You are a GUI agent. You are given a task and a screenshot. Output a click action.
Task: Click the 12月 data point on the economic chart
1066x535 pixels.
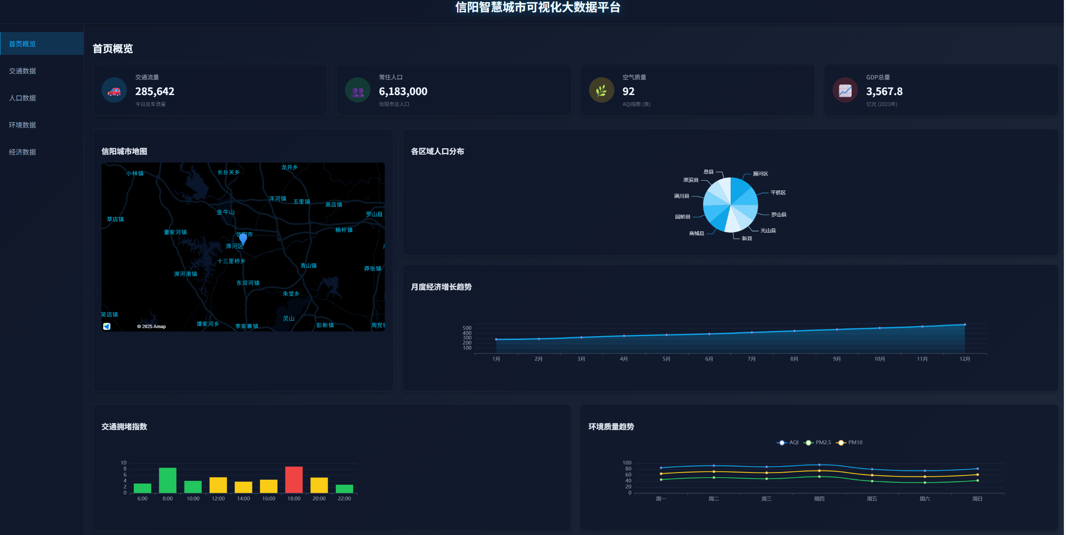[x=965, y=325]
